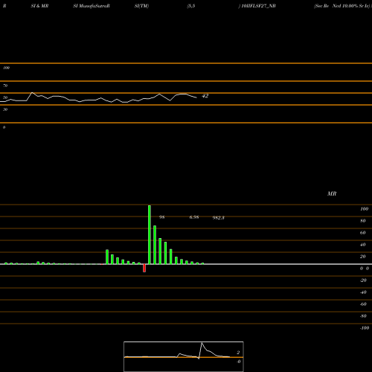Click the 'SI & MR' header label
Screen dimensions: 372x372
(39, 6)
